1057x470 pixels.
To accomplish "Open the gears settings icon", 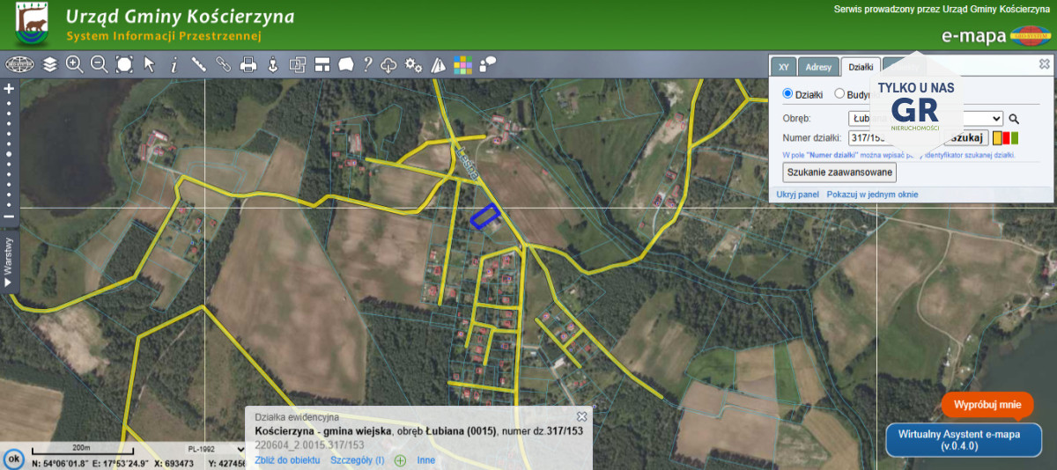I will [x=414, y=64].
